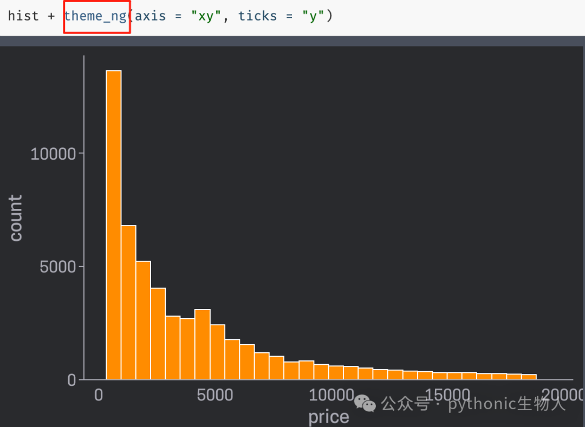This screenshot has height=427, width=585.
Task: Click the "xy" string value in code
Action: point(206,16)
